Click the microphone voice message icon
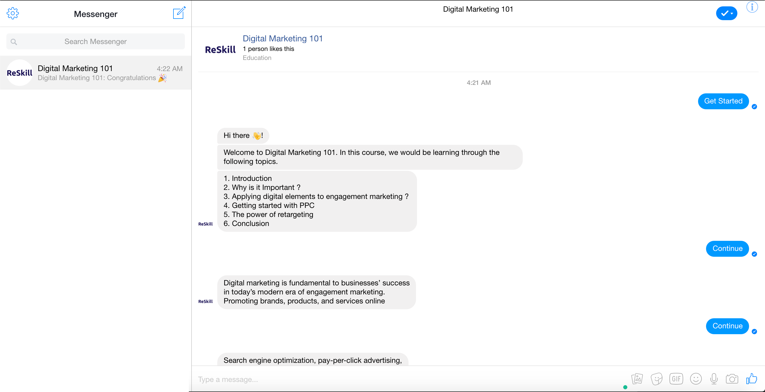Viewport: 765px width, 392px height. [x=714, y=379]
